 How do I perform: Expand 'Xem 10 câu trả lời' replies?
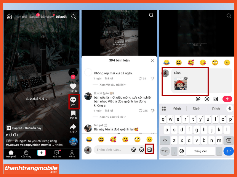(x=113, y=117)
